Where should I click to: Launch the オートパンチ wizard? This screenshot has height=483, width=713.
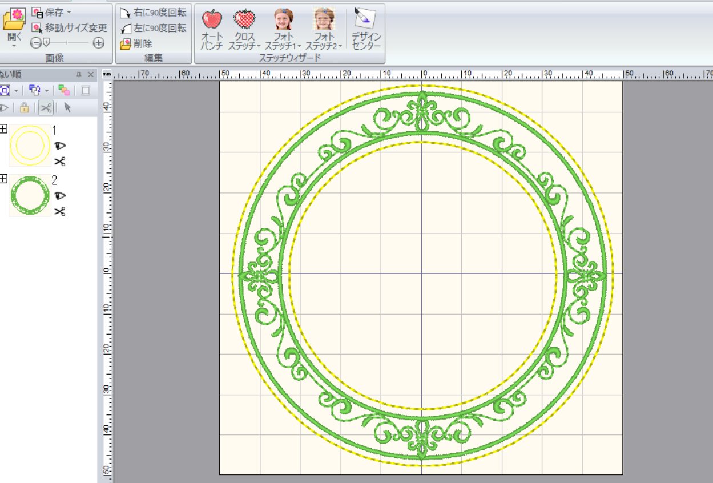coord(212,30)
